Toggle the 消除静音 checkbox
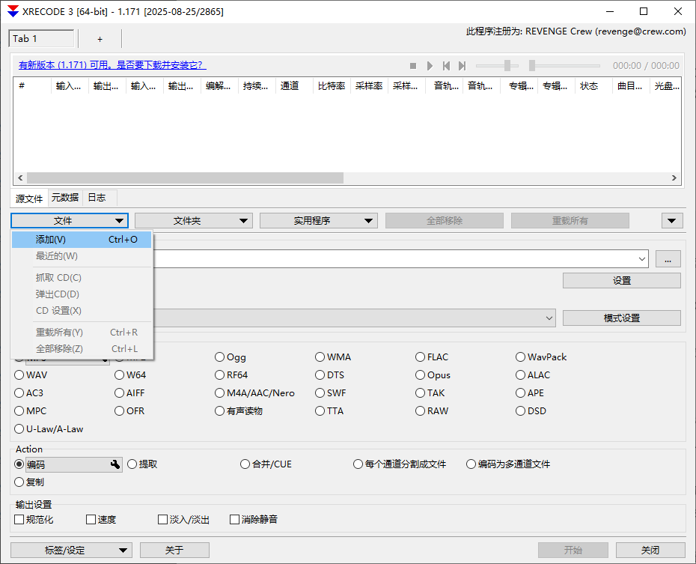Viewport: 696px width, 564px height. [x=235, y=519]
